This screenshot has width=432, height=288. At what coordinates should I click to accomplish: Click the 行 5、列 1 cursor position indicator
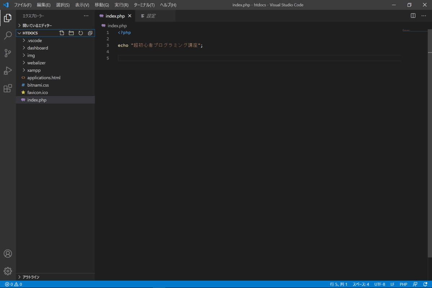point(339,284)
